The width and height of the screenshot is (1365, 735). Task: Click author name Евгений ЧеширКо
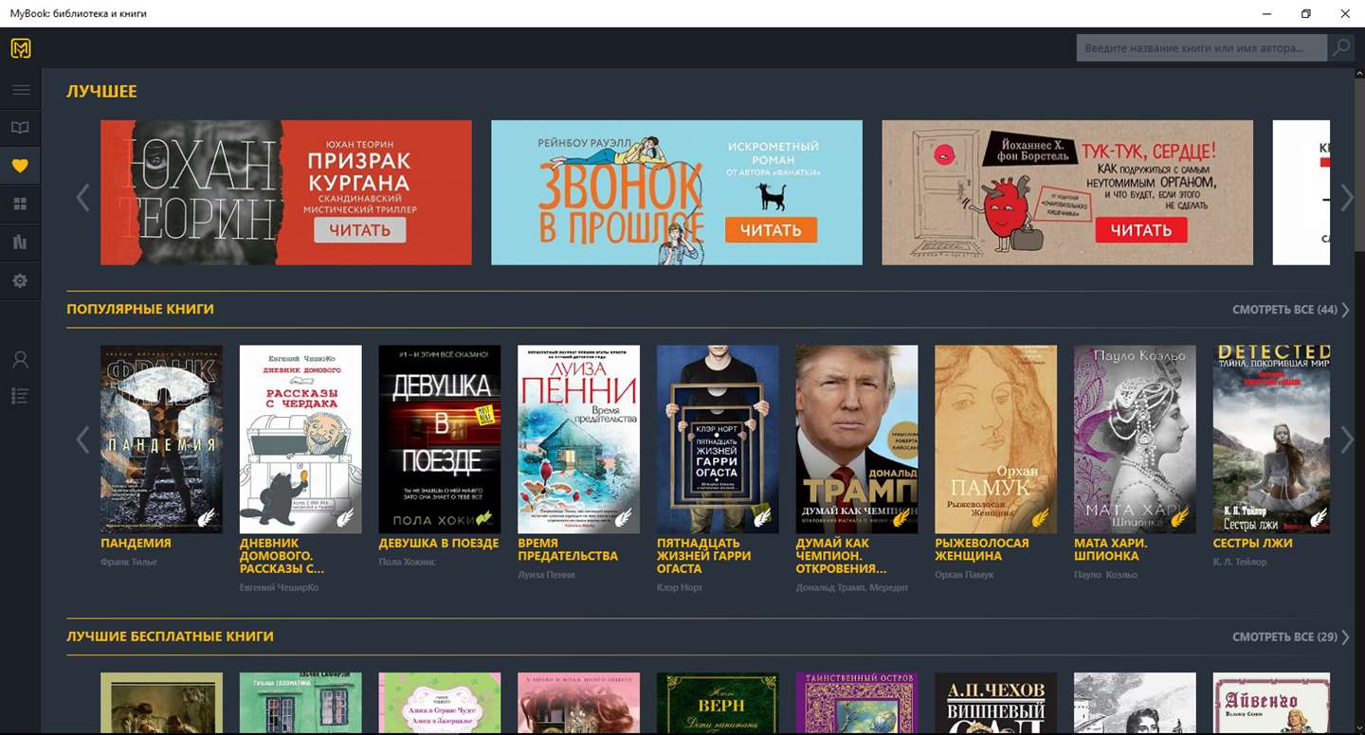[x=280, y=587]
